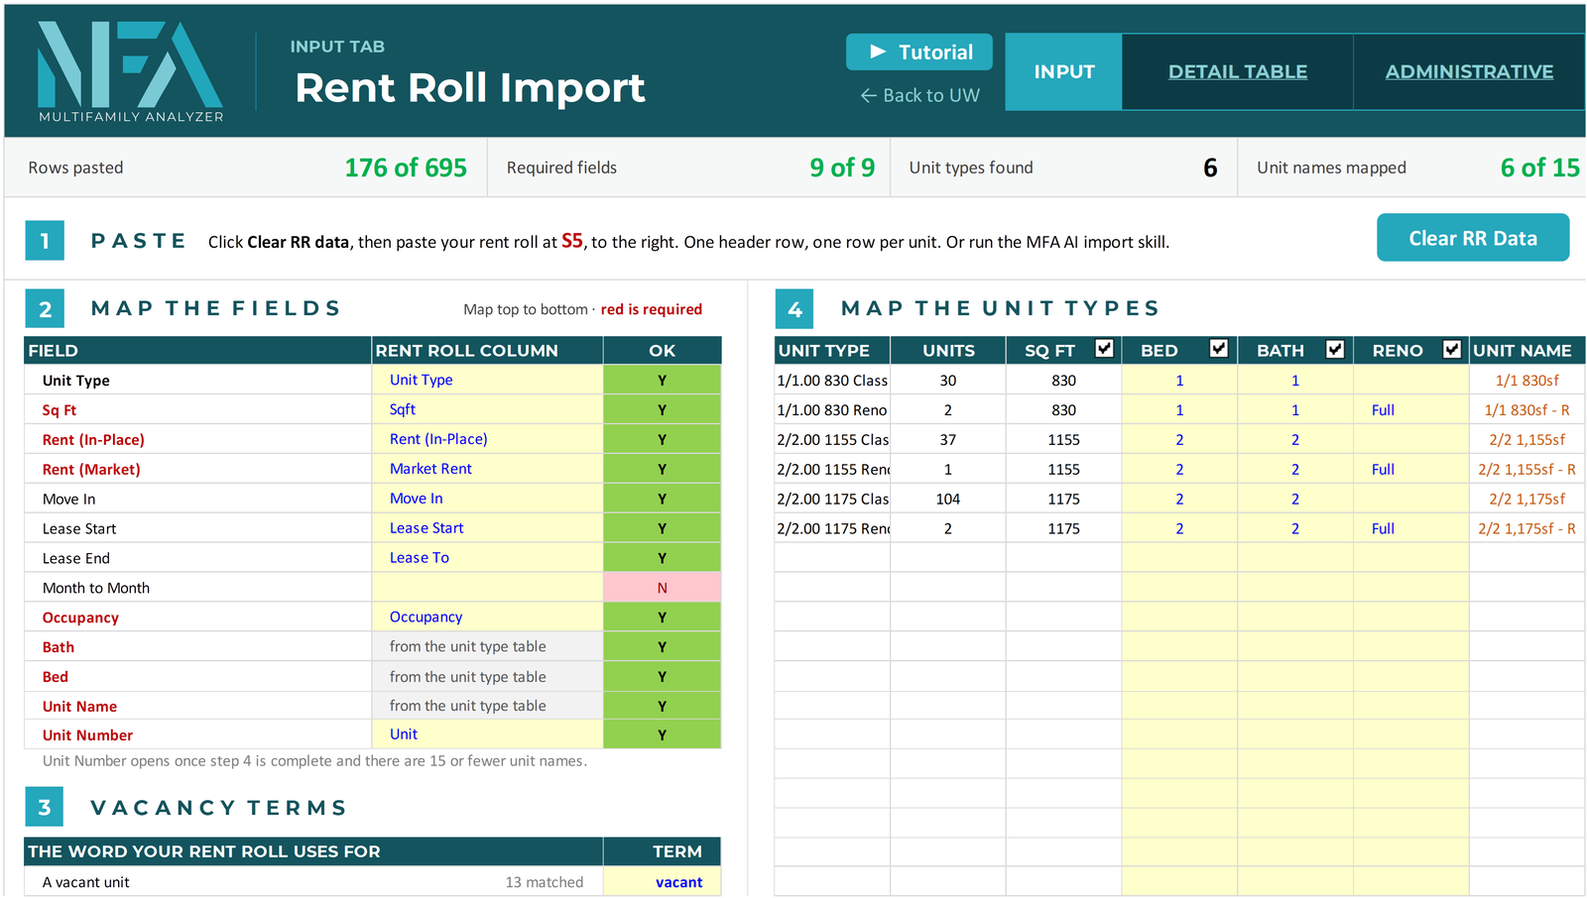
Task: Click unit name '2/2 1,175sf'
Action: point(1526,499)
